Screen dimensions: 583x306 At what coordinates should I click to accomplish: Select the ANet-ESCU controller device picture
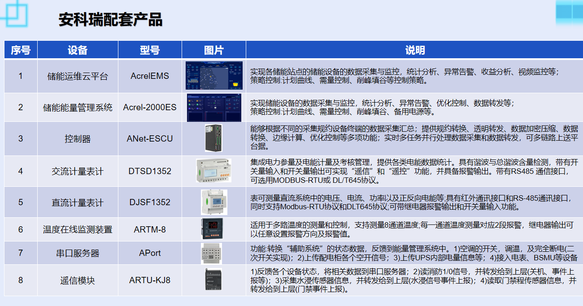[214, 138]
